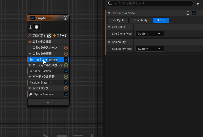Click the emitter sprite thumbnail preview
Screen dimensions: 203x137
[37, 27]
